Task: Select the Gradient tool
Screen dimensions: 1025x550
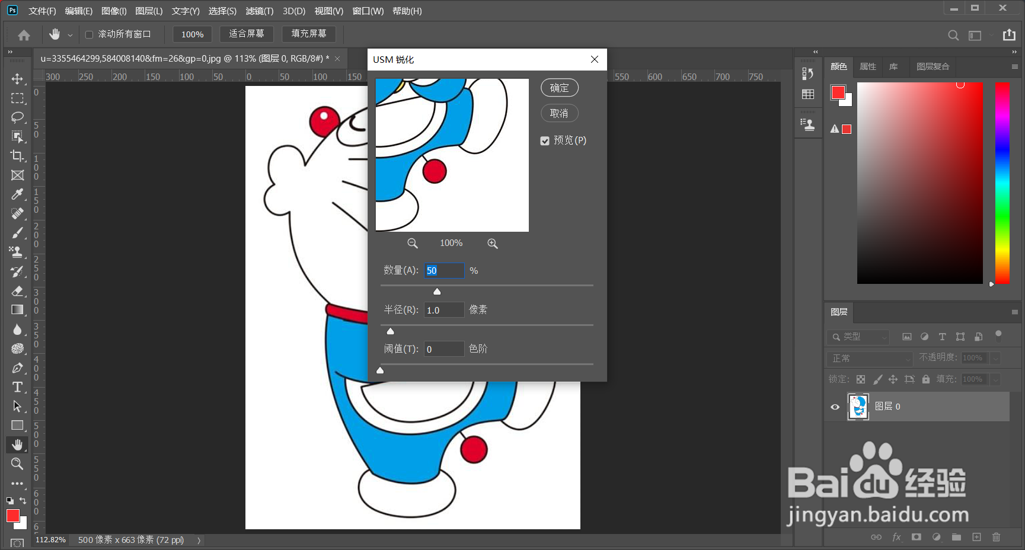Action: pyautogui.click(x=17, y=310)
